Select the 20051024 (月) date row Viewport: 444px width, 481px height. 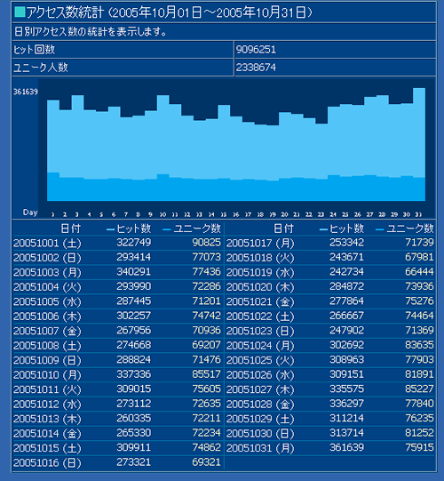tap(330, 345)
